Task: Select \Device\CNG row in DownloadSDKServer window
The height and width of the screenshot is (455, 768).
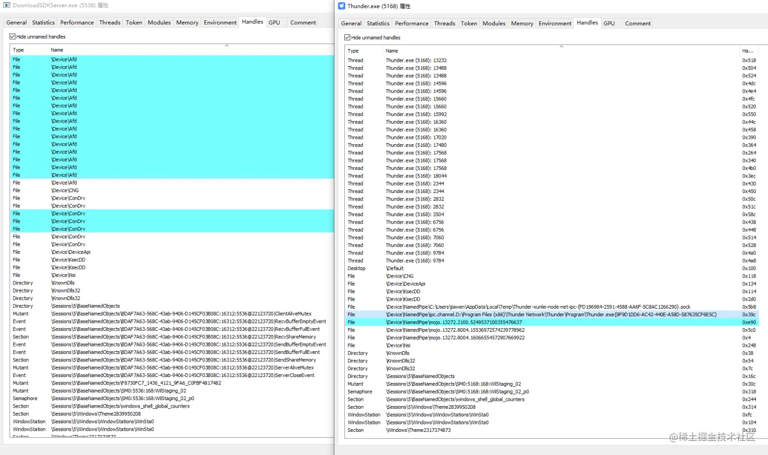Action: pyautogui.click(x=172, y=190)
